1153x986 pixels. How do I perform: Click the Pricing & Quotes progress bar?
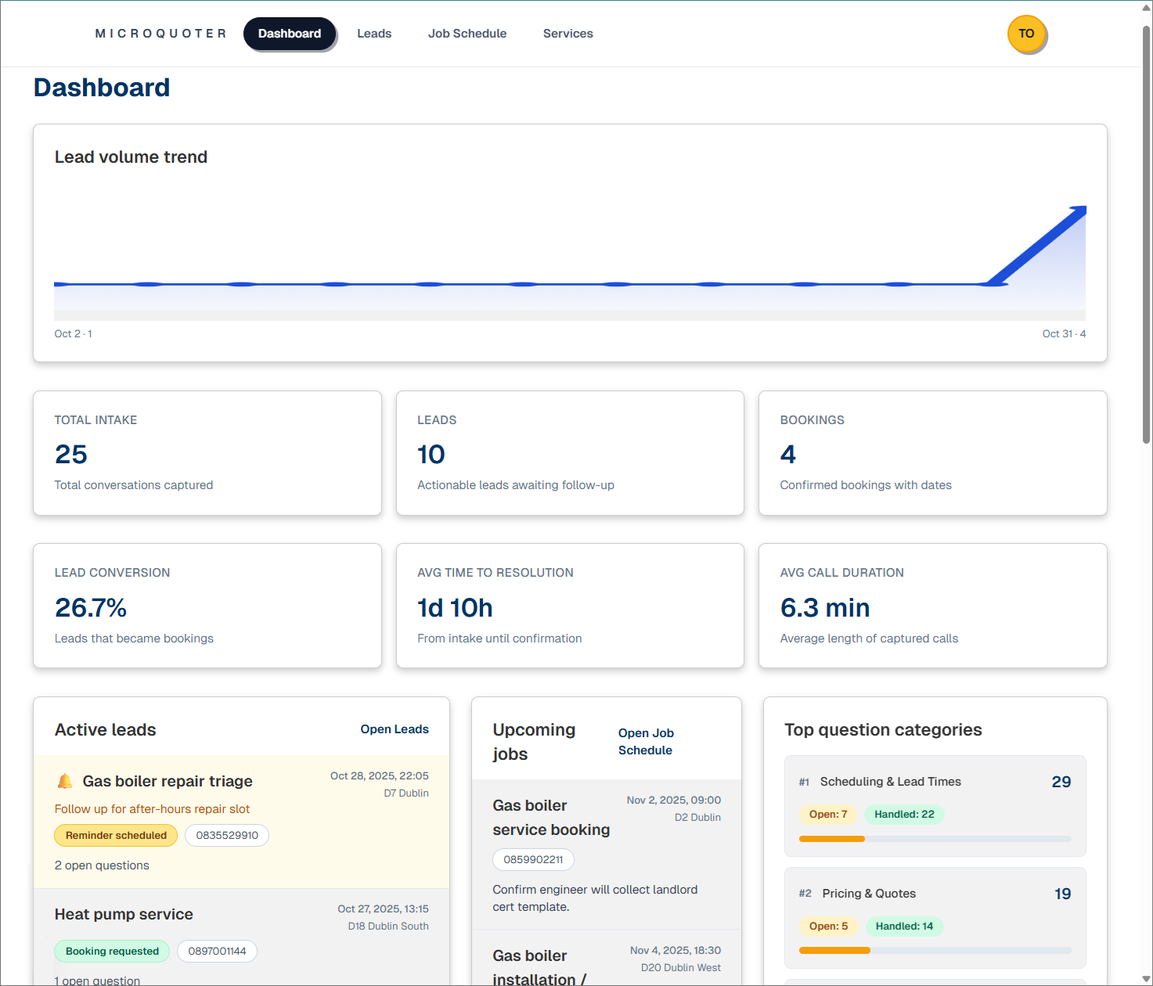point(935,951)
